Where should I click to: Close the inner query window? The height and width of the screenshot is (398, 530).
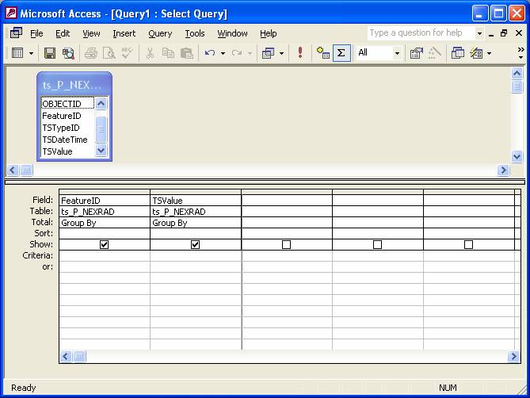(x=519, y=33)
